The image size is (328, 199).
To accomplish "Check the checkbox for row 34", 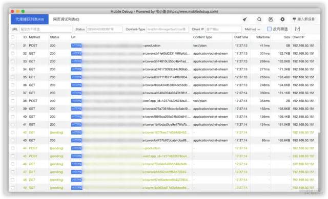I will click(x=13, y=70).
